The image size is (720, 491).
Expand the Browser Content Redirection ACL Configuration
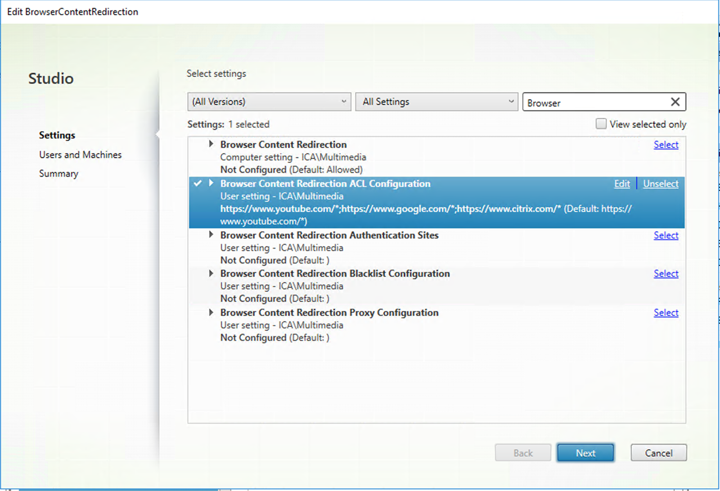point(211,183)
